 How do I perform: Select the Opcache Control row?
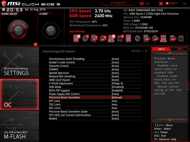tap(95, 66)
